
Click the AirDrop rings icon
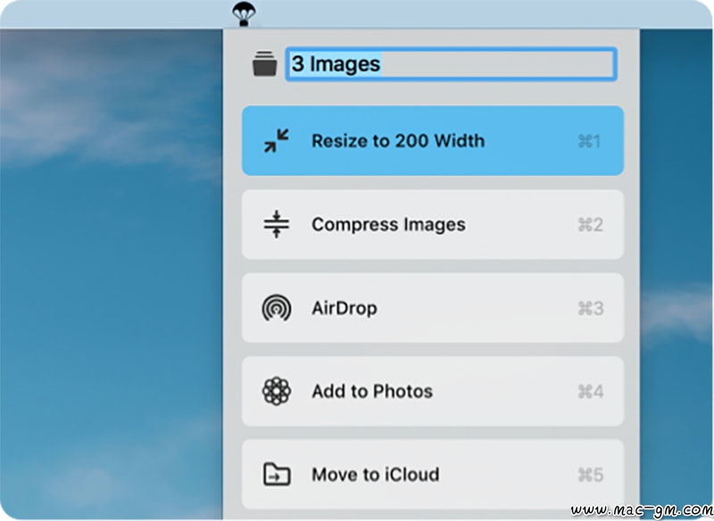[277, 308]
